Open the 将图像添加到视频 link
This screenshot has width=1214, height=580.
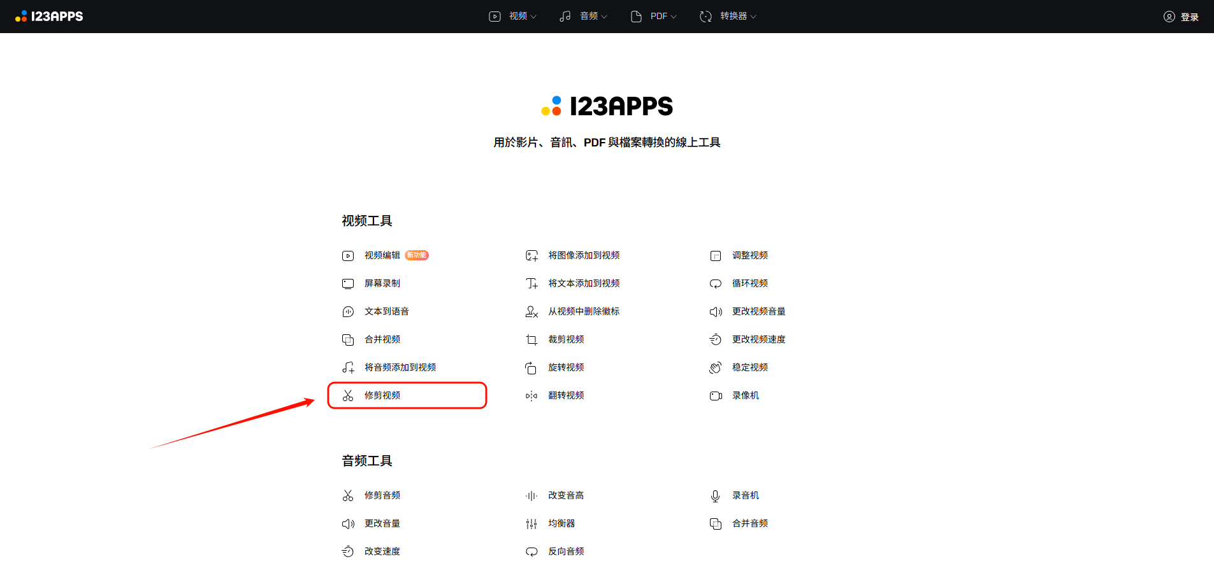(584, 255)
